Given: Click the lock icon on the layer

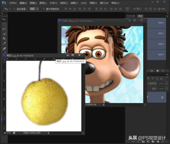Looking at the screenshot, I should click(x=162, y=97).
